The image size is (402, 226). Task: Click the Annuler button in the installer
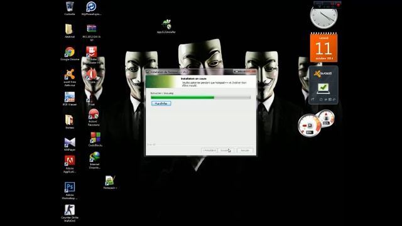[245, 151]
